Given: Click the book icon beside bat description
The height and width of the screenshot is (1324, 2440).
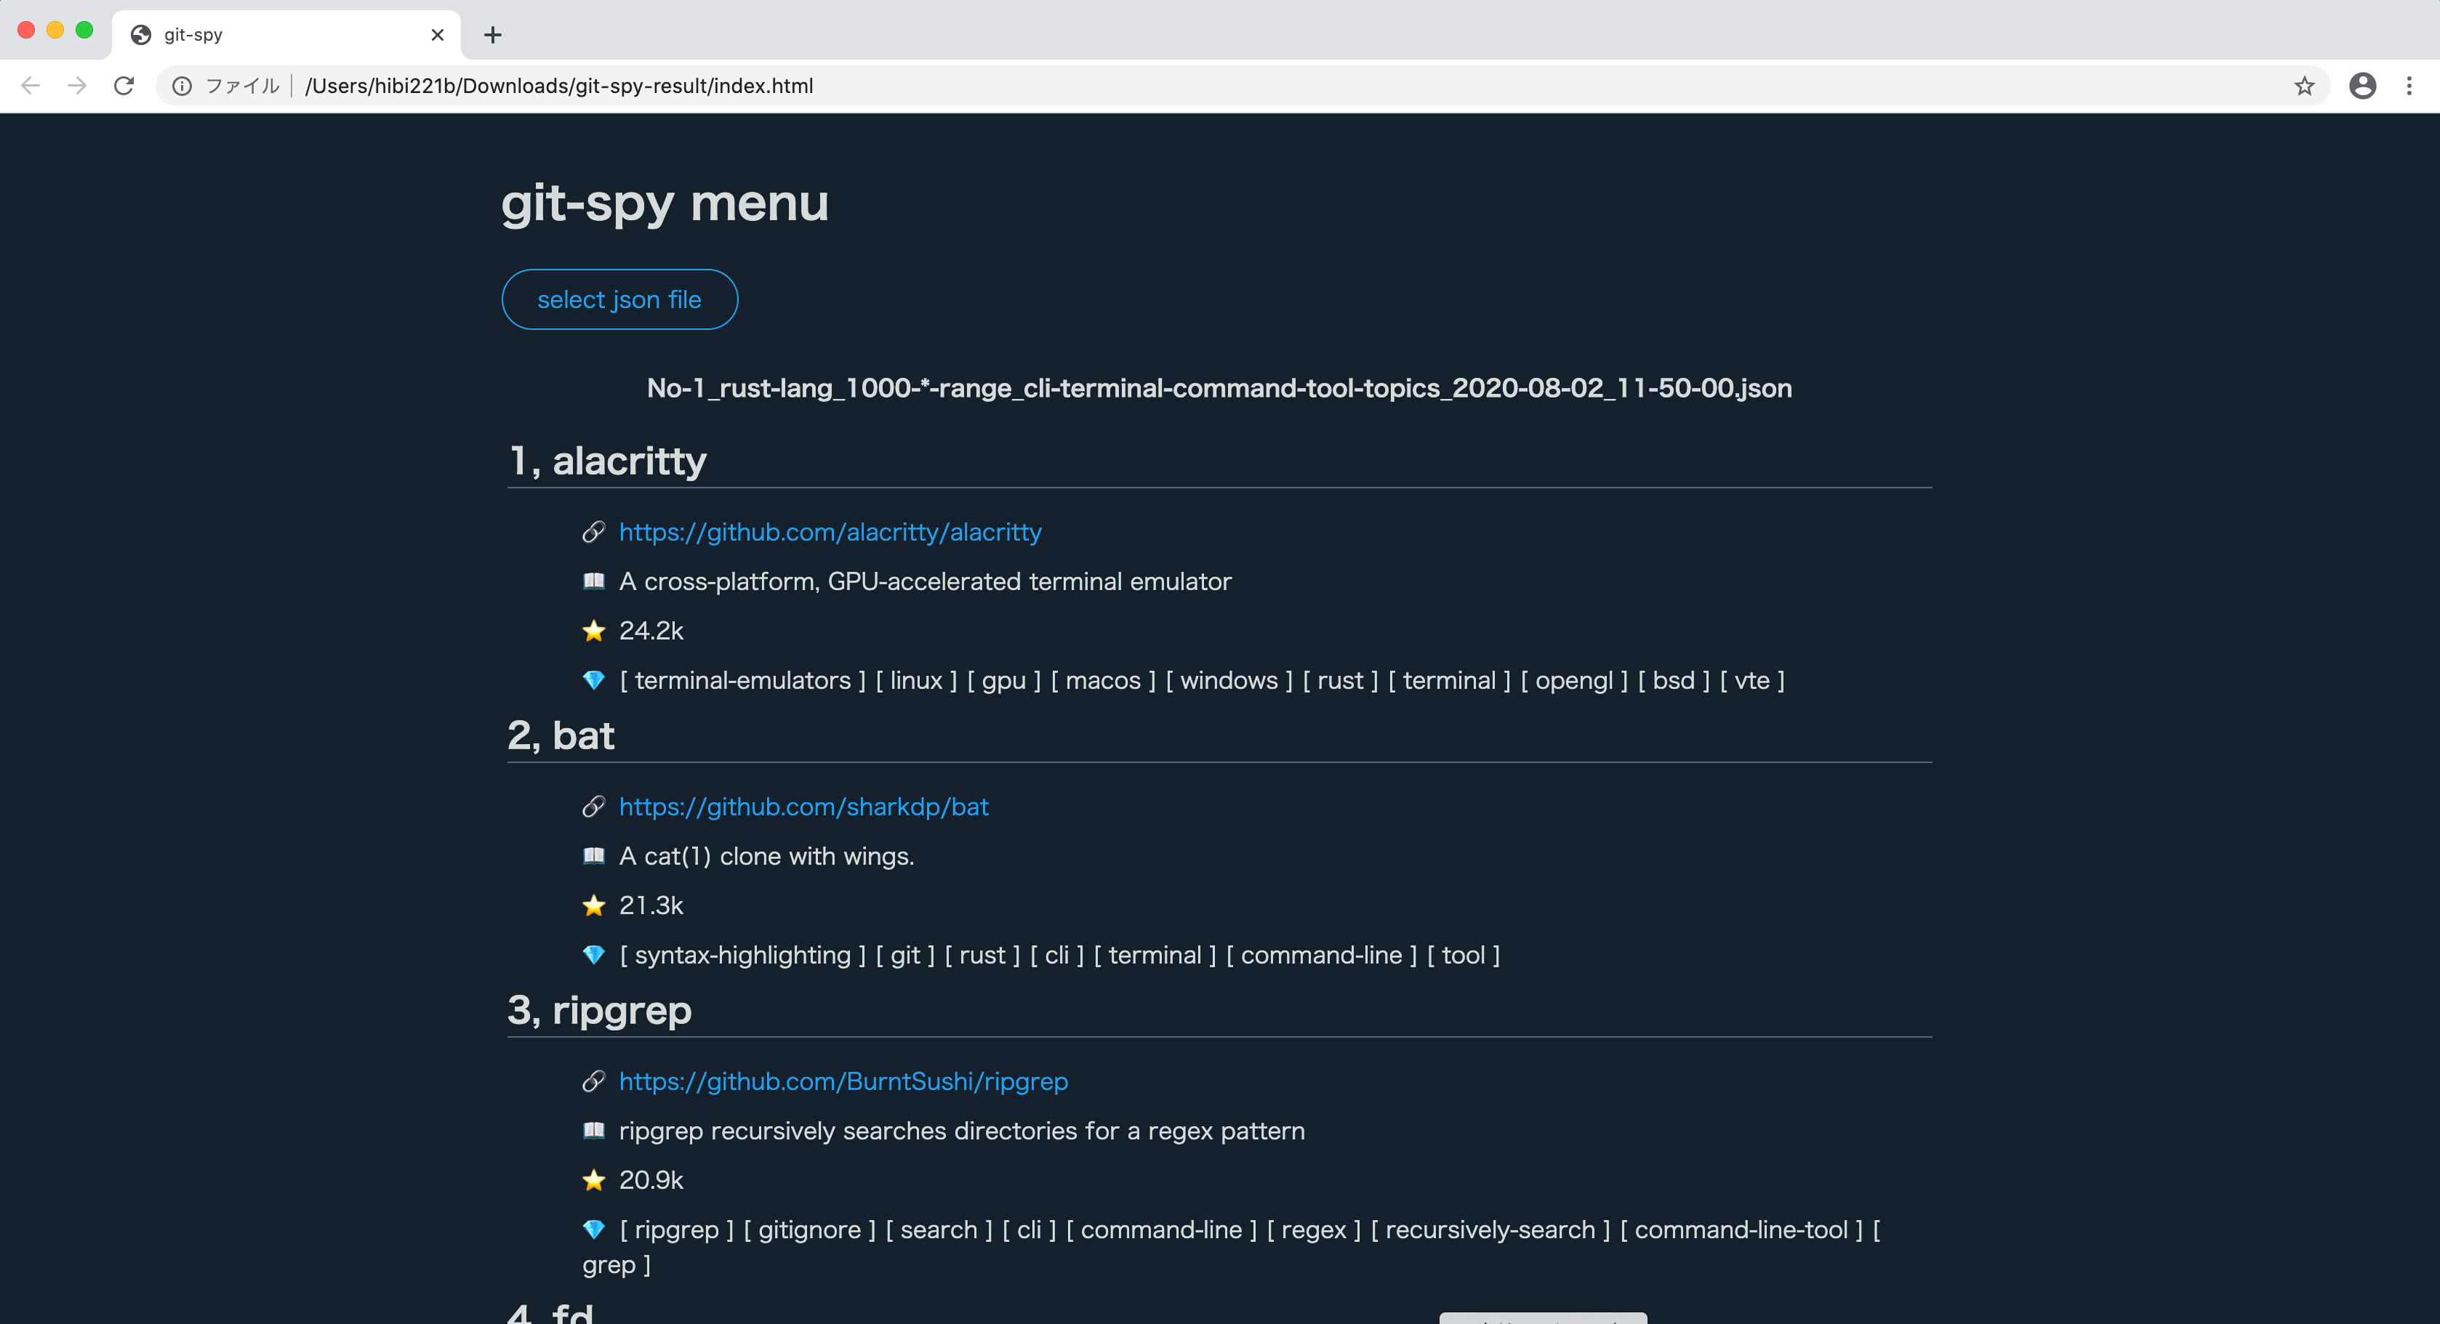Looking at the screenshot, I should [594, 855].
